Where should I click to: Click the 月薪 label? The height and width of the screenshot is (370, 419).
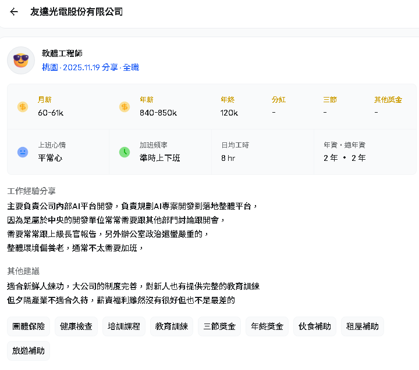(45, 100)
